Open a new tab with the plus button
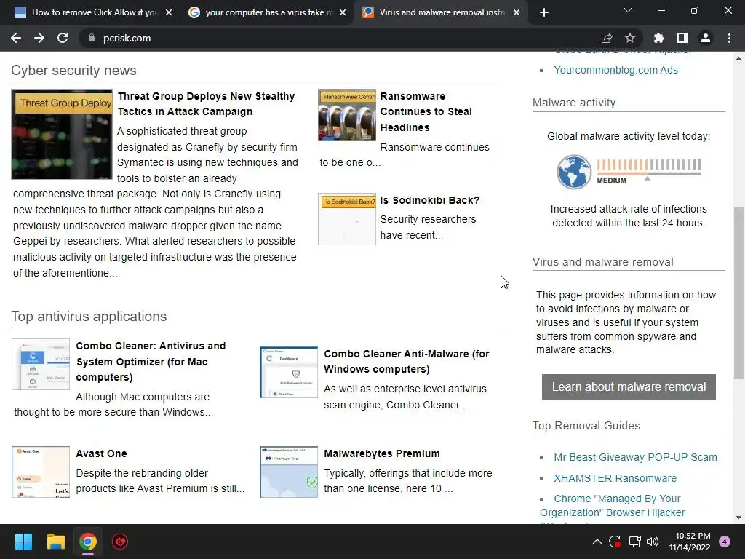 (544, 12)
